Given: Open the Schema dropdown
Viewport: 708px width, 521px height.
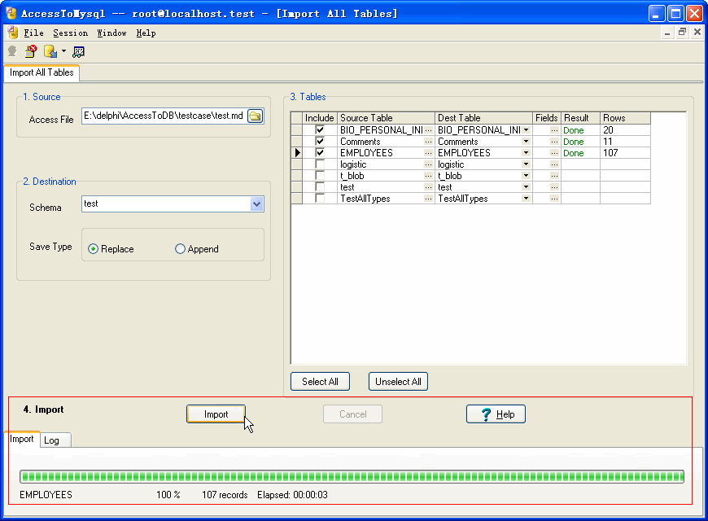Looking at the screenshot, I should coord(256,204).
